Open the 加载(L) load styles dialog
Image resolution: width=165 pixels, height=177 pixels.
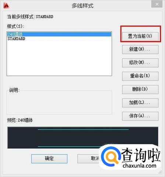140,103
